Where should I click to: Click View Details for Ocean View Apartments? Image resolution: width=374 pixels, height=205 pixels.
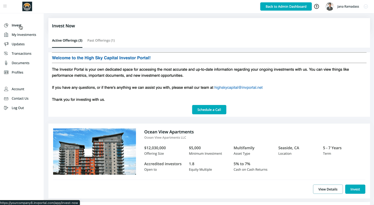(328, 189)
